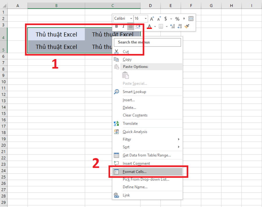Image resolution: width=262 pixels, height=207 pixels.
Task: Apply accounting dollar number format
Action: click(166, 19)
